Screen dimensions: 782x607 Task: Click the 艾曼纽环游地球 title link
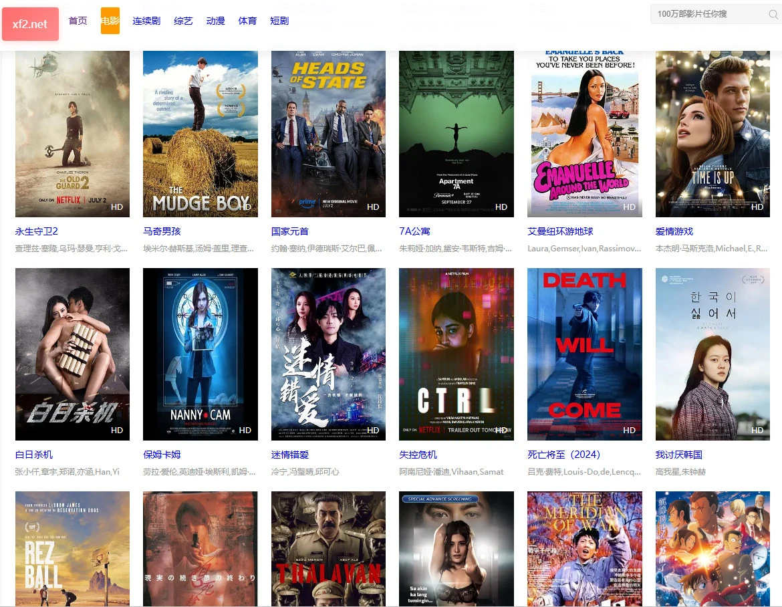[561, 231]
